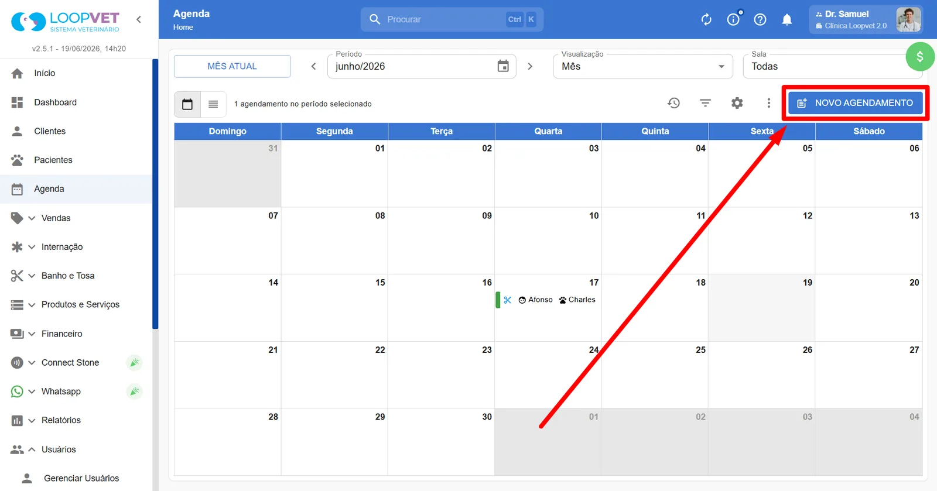Switch to calendar grid view

(187, 104)
